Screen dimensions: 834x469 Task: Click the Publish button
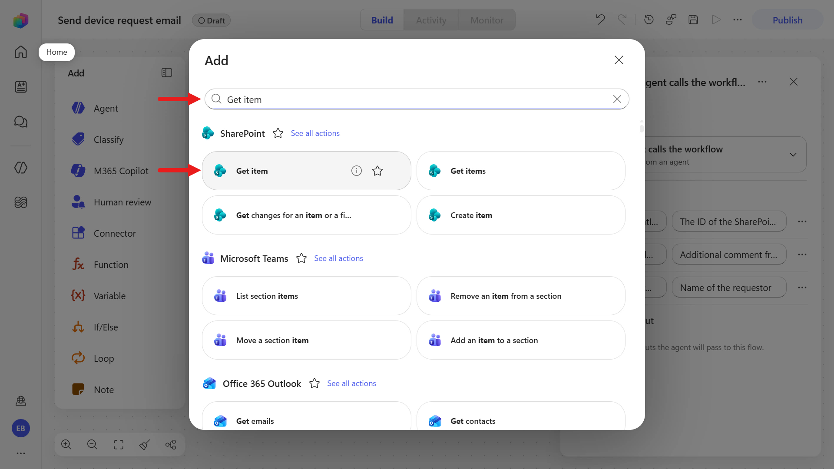point(788,20)
